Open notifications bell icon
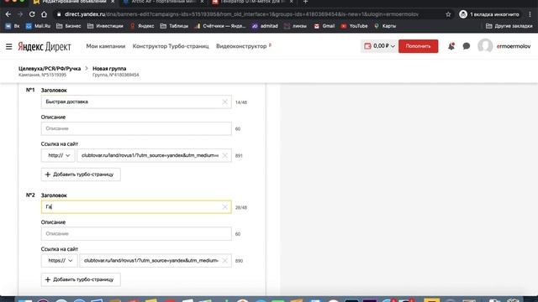Screen dimensions: 538x302 (451, 46)
